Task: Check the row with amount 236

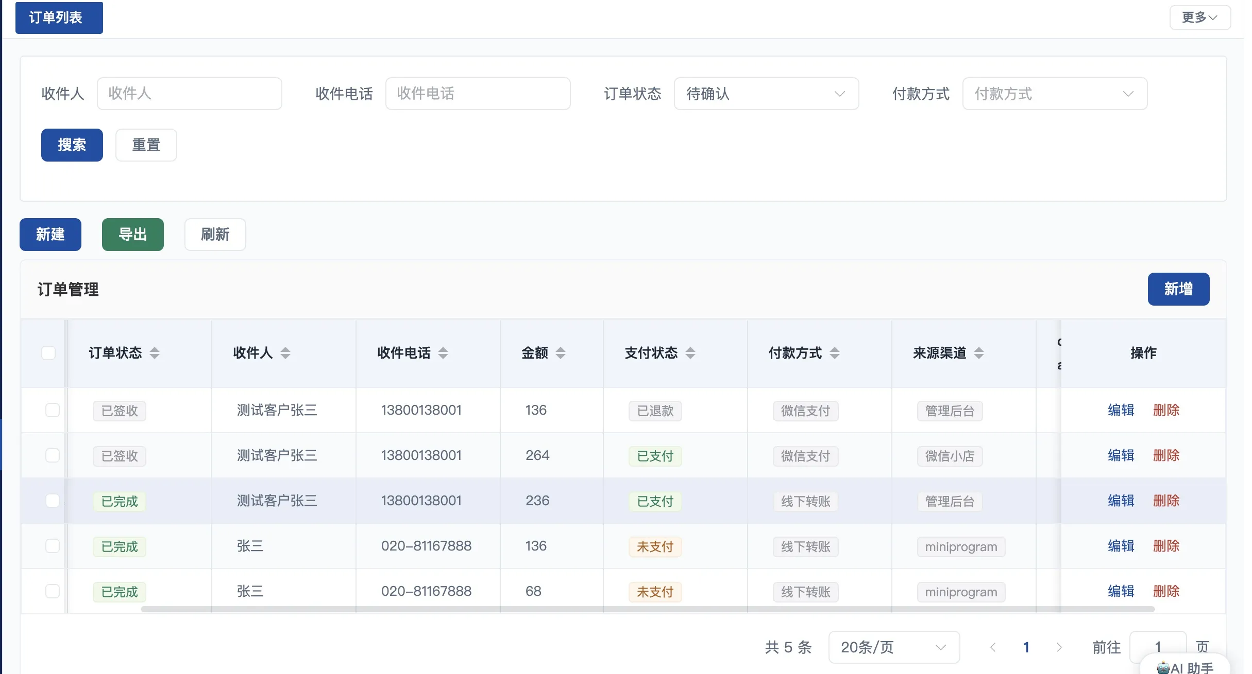Action: tap(53, 501)
